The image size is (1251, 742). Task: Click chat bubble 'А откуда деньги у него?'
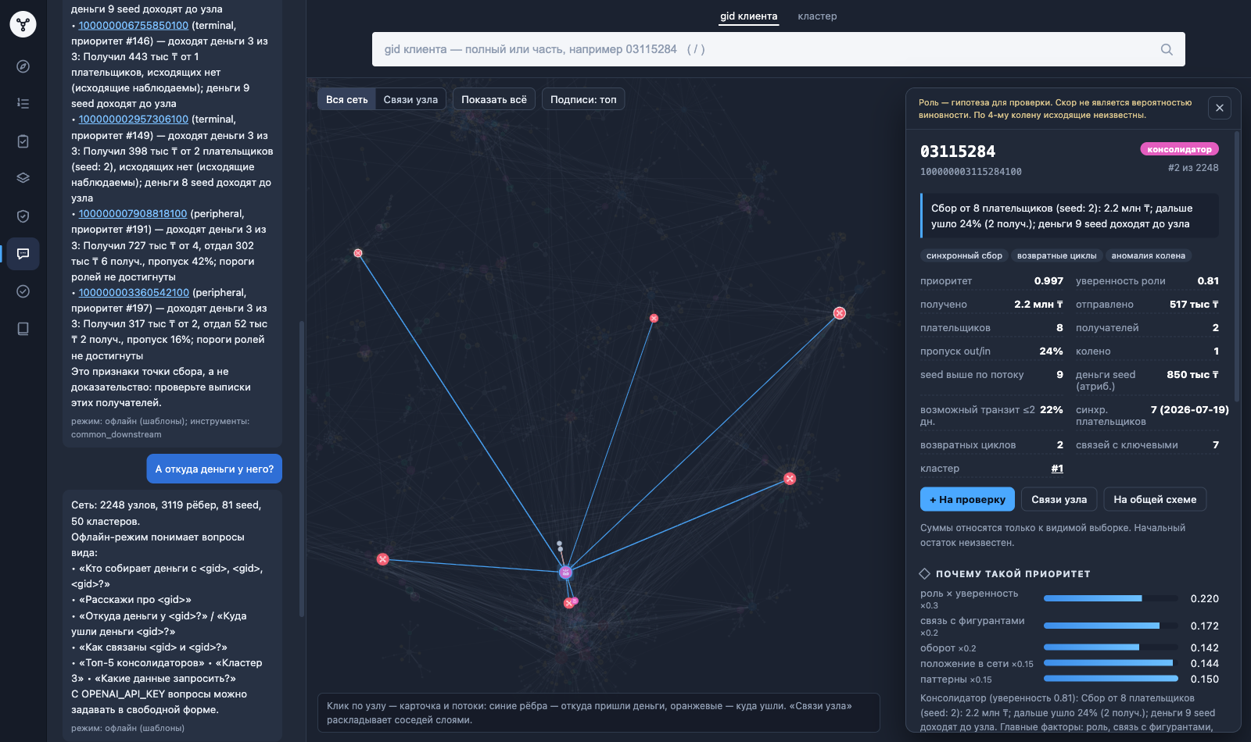click(x=214, y=469)
